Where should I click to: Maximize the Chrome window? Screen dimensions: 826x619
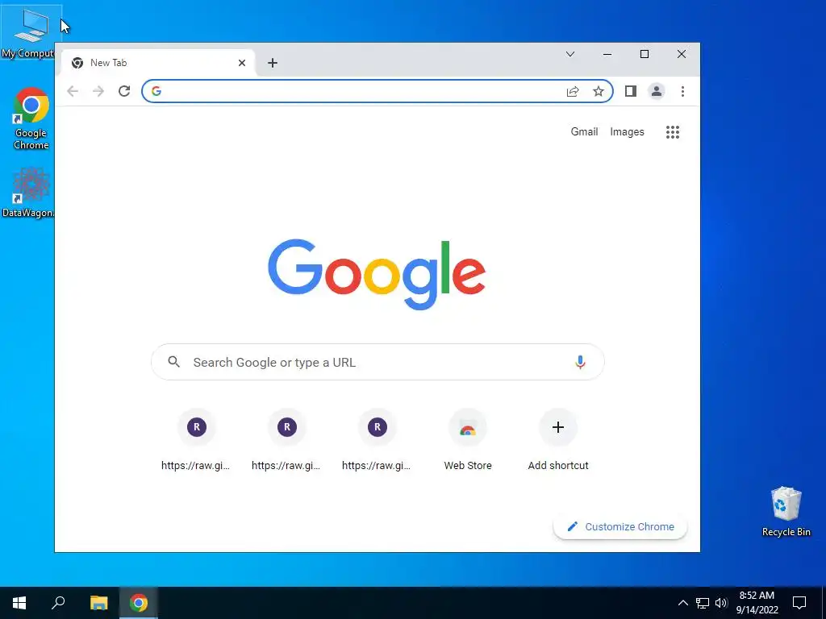(x=645, y=54)
